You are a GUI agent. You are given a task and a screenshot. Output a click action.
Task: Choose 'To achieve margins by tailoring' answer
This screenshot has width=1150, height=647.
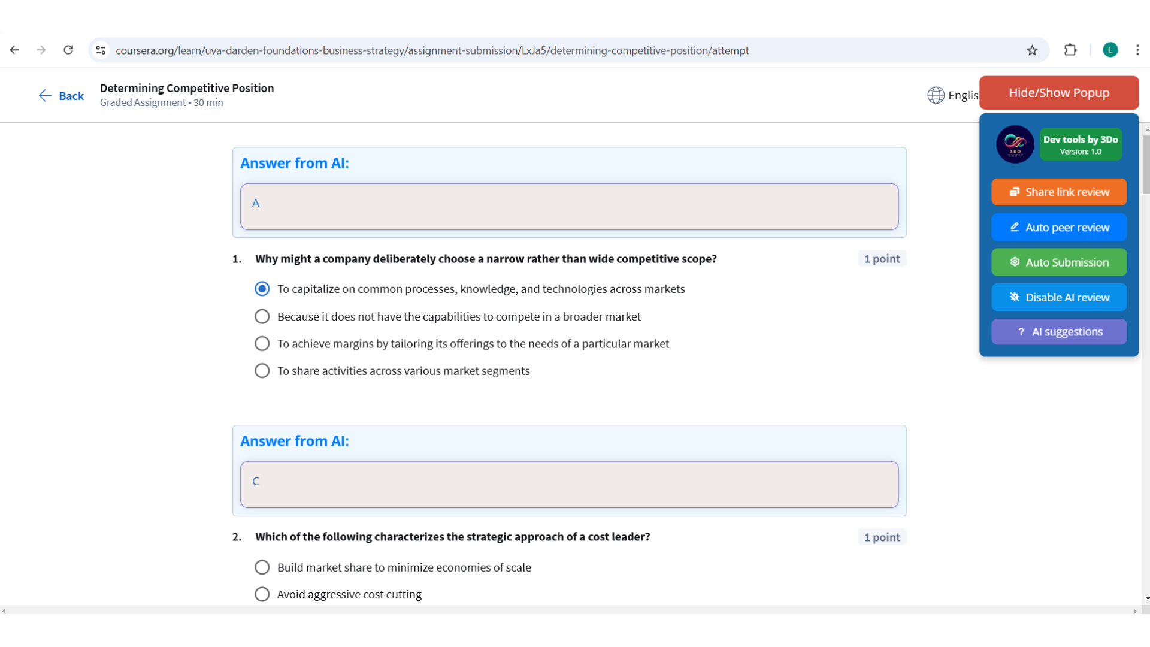pyautogui.click(x=262, y=344)
